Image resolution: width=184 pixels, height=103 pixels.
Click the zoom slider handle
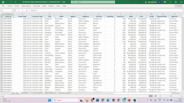pos(171,96)
